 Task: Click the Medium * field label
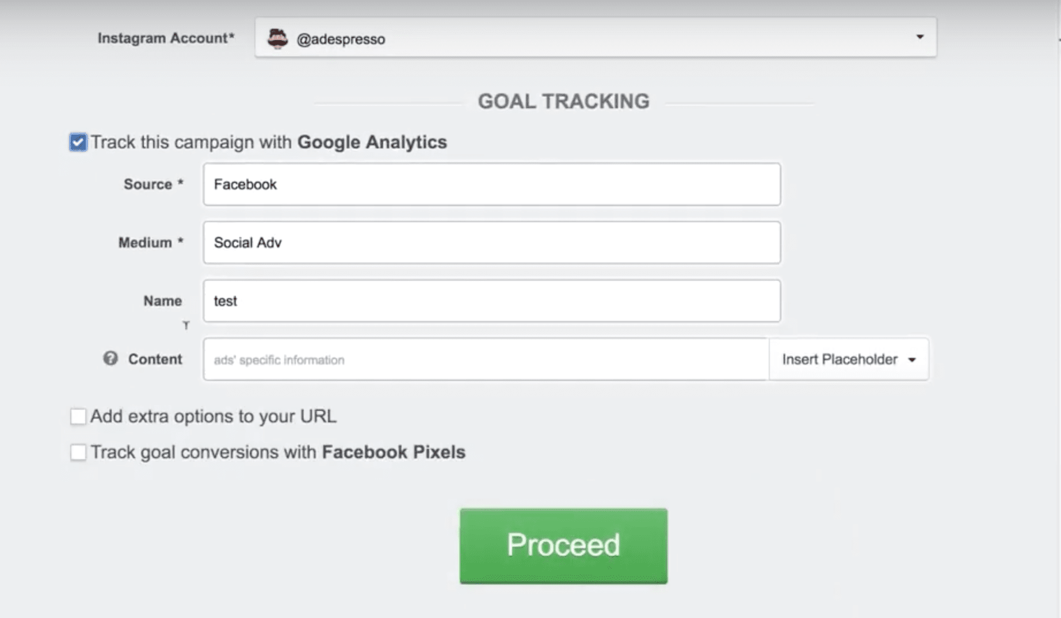(151, 243)
